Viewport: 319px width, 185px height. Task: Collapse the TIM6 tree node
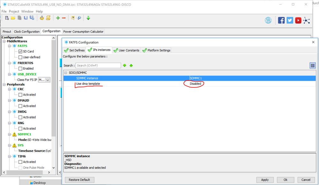click(x=9, y=156)
